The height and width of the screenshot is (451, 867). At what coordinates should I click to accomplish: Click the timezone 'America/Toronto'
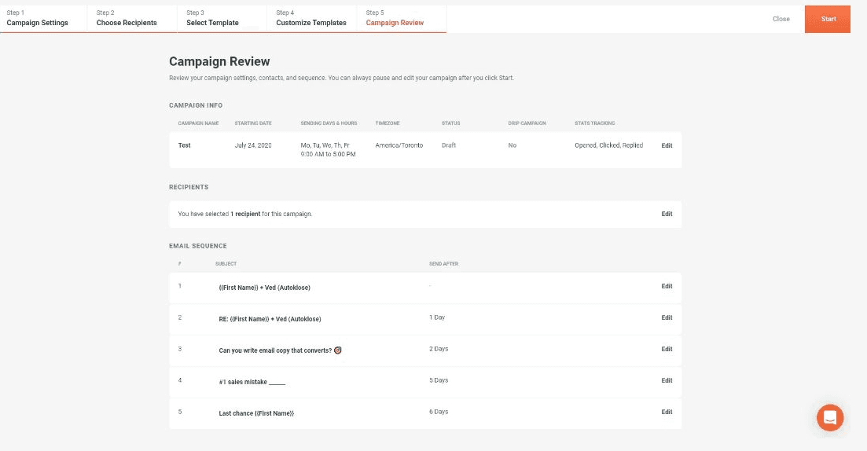[399, 145]
